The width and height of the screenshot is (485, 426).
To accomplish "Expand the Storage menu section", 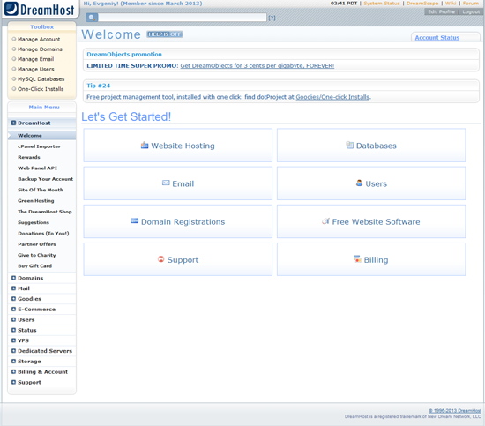I will coord(41,362).
